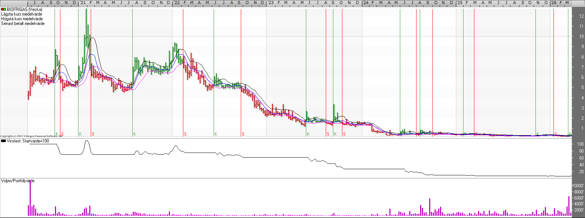
Task: Choose the Senast betalt medelvärde legend entry
Action: point(23,23)
